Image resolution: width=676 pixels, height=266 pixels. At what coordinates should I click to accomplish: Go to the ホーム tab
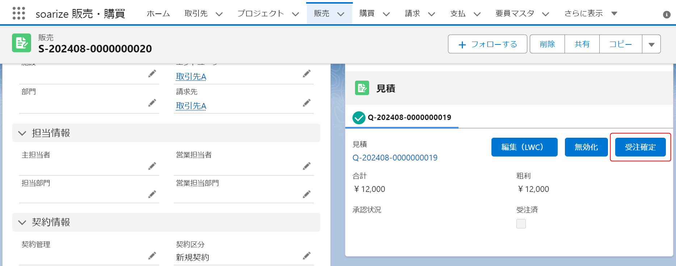(x=158, y=14)
